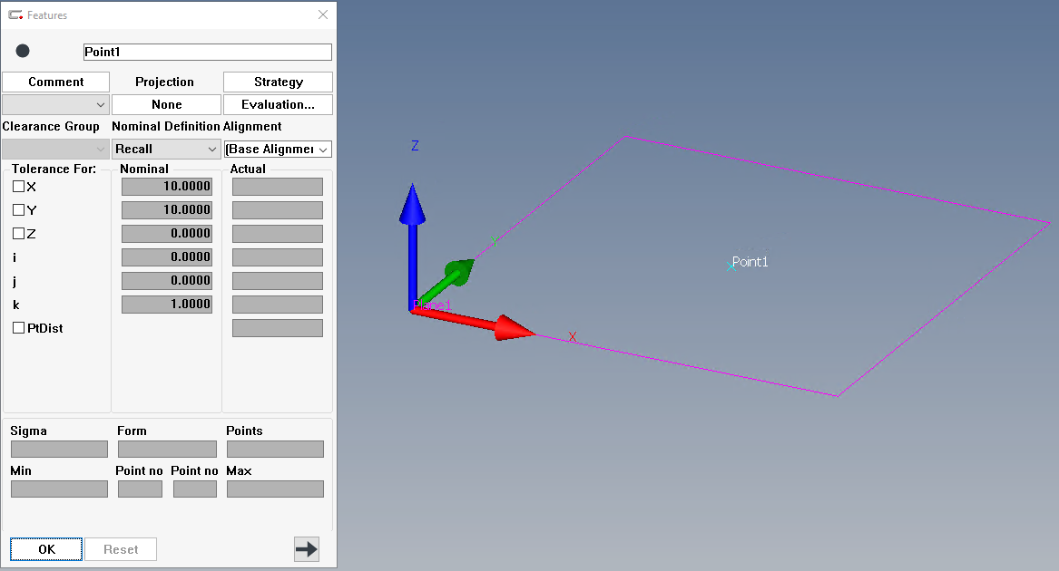
Task: Enable the Y tolerance checkbox
Action: [18, 210]
